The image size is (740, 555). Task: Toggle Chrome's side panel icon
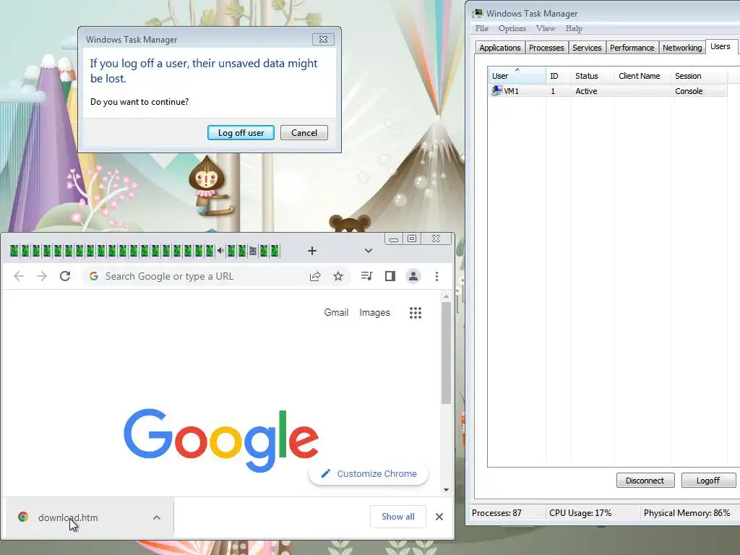click(x=390, y=276)
